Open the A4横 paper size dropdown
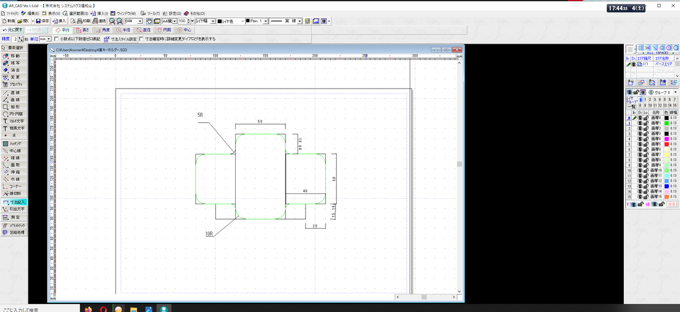 pos(175,20)
